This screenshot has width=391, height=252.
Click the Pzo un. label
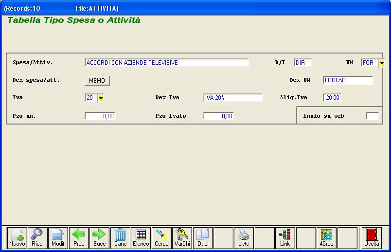click(24, 116)
